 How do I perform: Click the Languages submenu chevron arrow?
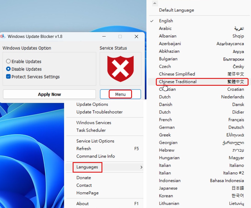(x=141, y=167)
